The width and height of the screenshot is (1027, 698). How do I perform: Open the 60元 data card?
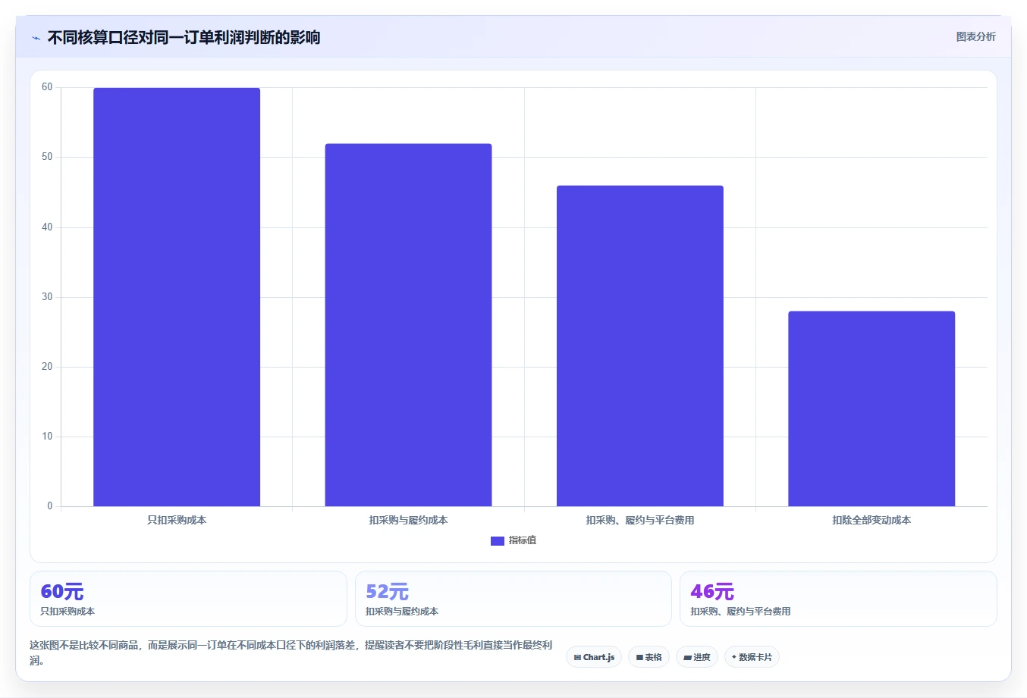[188, 599]
